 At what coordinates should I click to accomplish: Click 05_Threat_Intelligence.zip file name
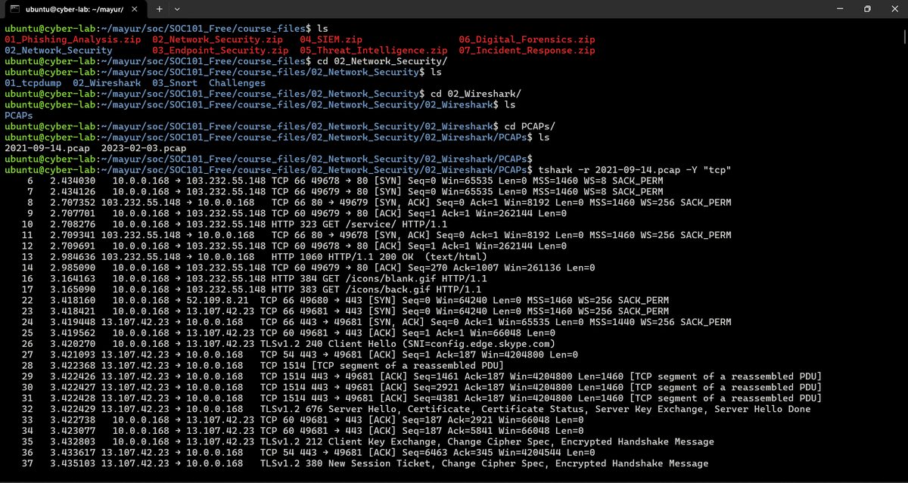coord(374,50)
